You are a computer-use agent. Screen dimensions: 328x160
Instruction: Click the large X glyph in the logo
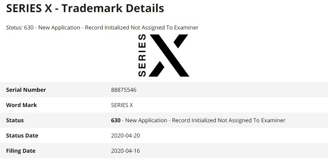coord(169,55)
